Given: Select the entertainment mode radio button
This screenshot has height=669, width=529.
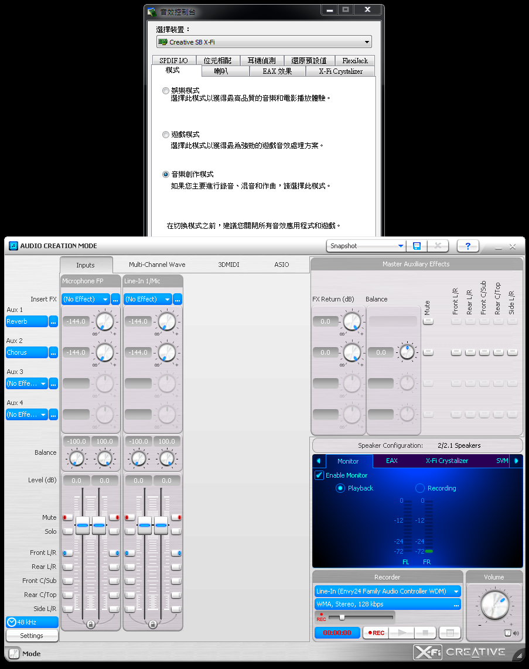Looking at the screenshot, I should tap(166, 91).
